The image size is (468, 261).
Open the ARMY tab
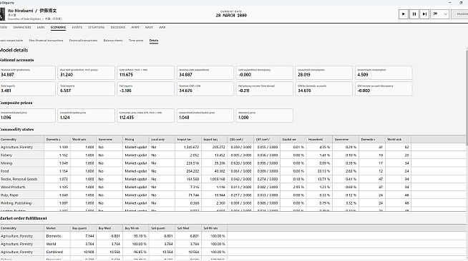click(x=135, y=27)
